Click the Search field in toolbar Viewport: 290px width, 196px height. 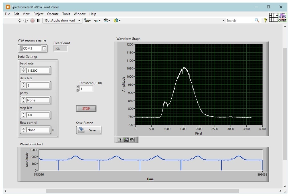pos(240,20)
